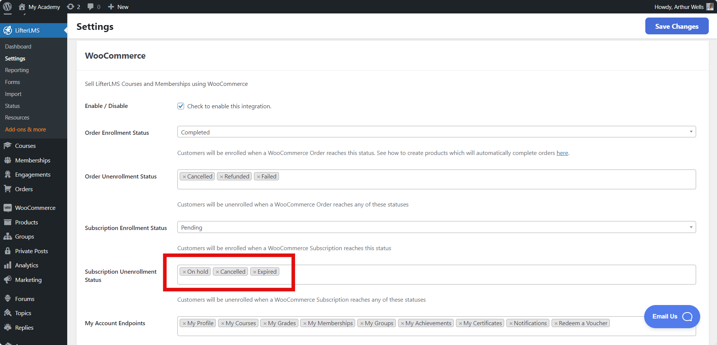Remove the Failed unenrollment tag

click(x=258, y=177)
